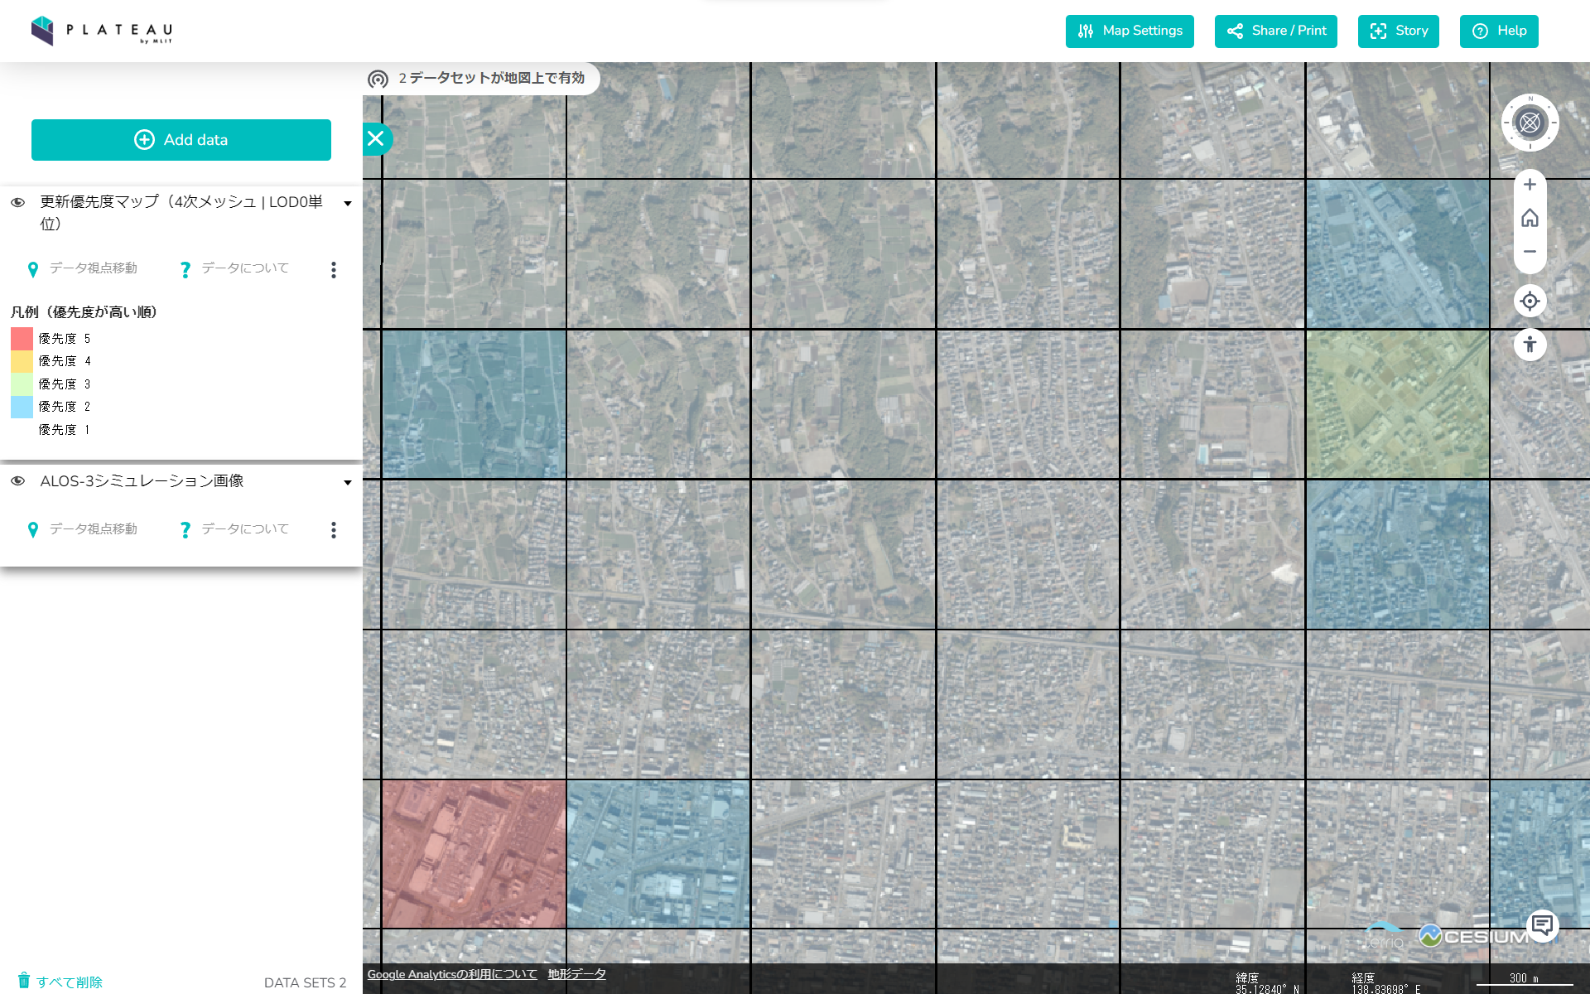Open the Story menu
Viewport: 1590px width, 994px height.
[1398, 31]
